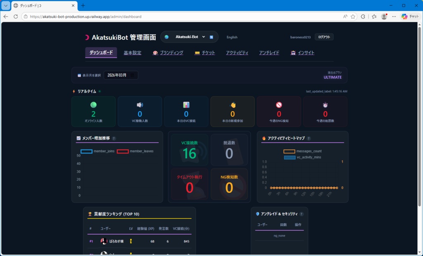
Task: Open the Akatsuki-Bot server dropdown
Action: click(189, 37)
